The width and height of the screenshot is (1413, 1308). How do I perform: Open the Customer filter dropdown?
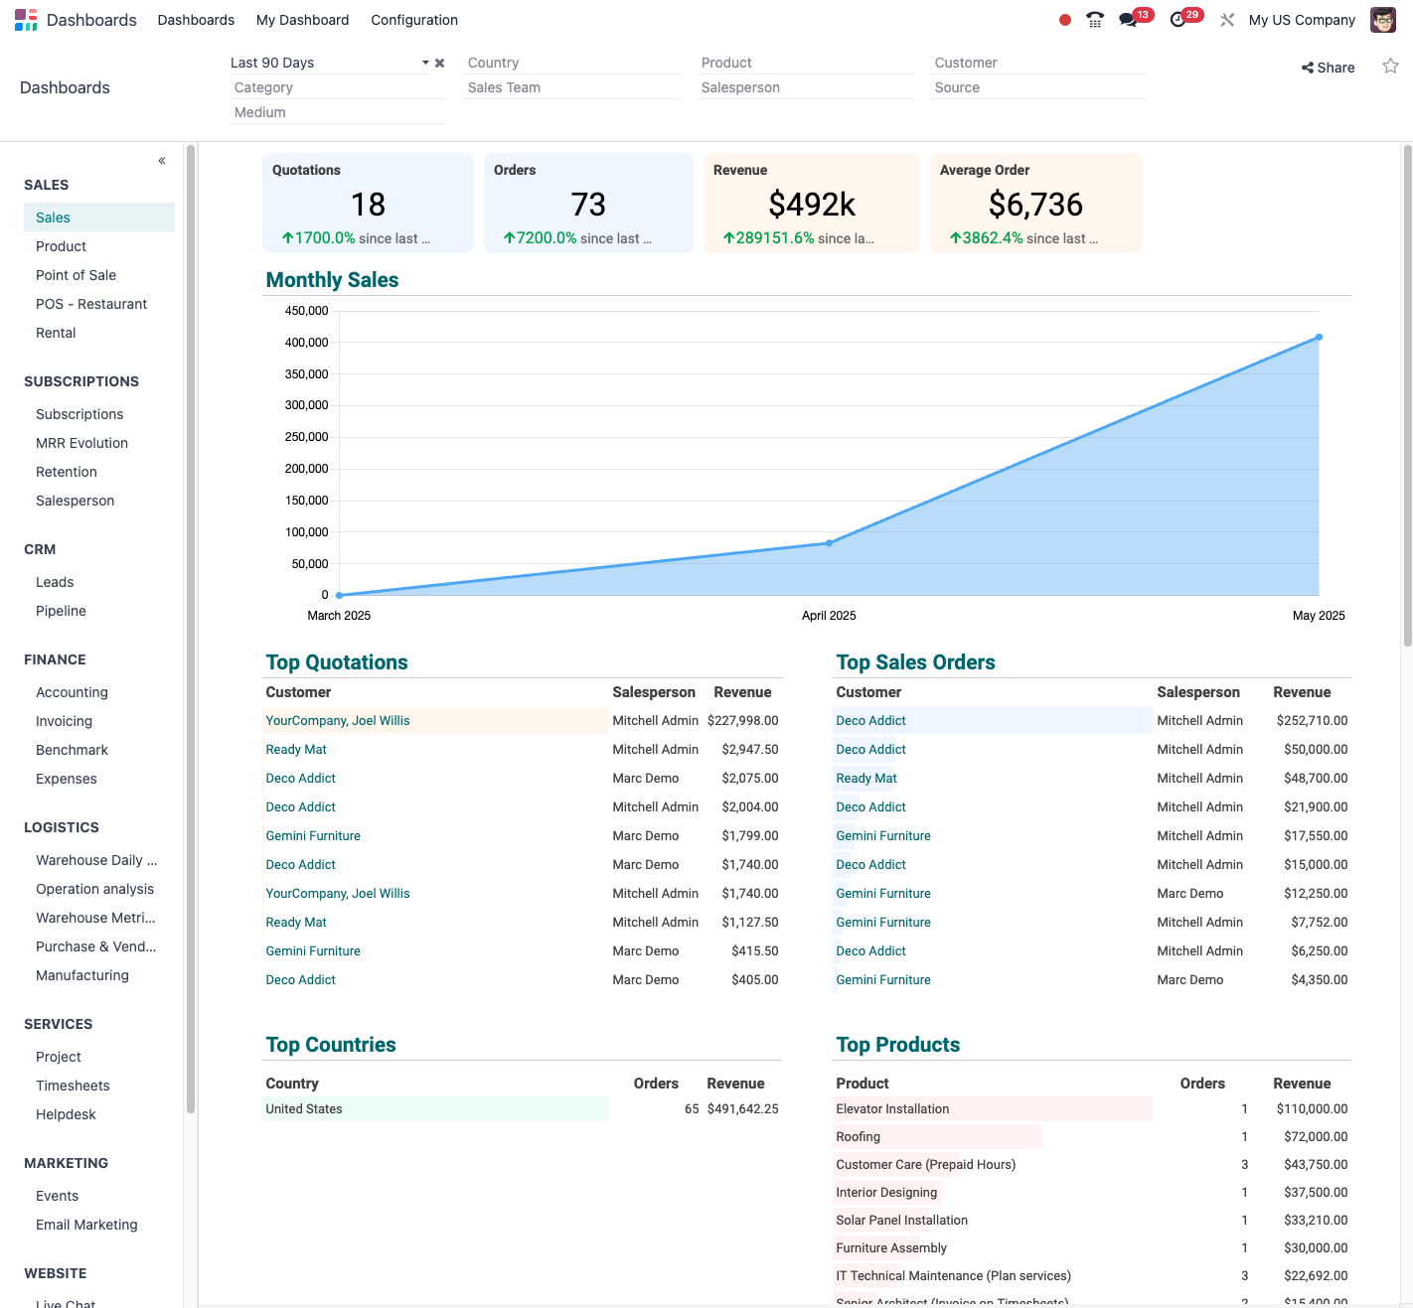point(1038,63)
